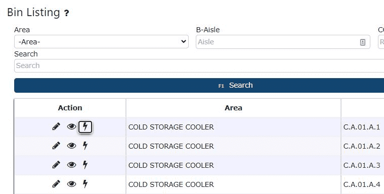Click into the B-Aisle input field
This screenshot has width=384, height=194.
(283, 42)
